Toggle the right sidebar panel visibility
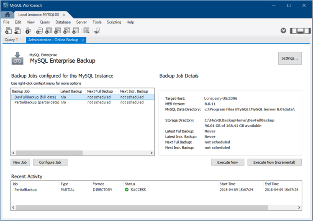 [x=308, y=30]
